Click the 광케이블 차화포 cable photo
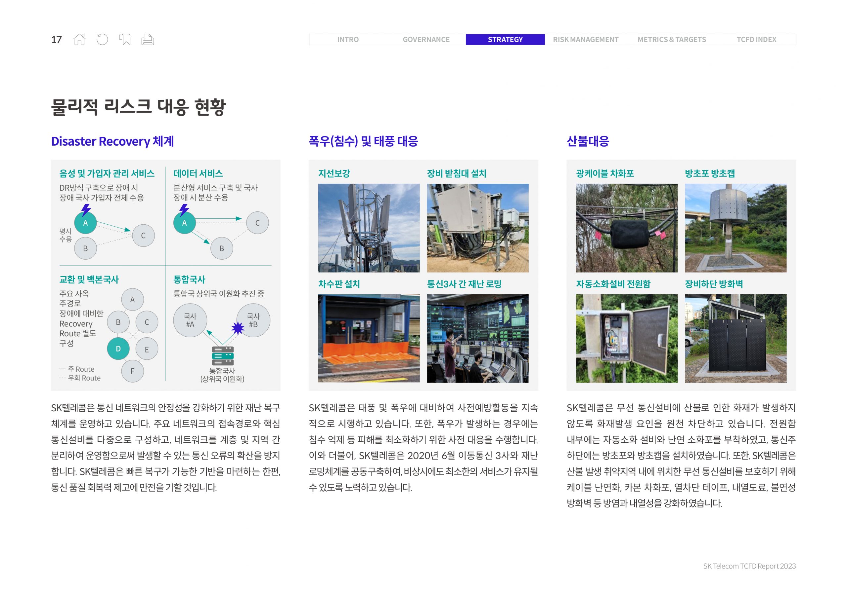Viewport: 847px width, 592px height. coord(626,228)
